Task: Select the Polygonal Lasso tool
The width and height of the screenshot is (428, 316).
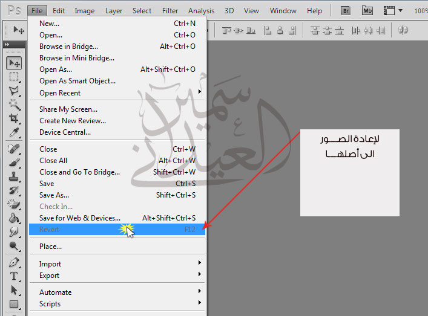Action: point(14,90)
